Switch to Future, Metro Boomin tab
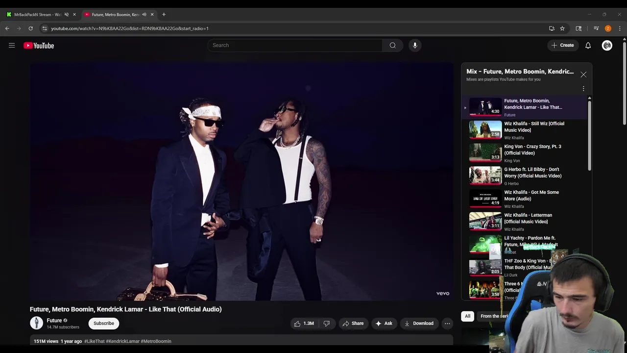 point(119,14)
